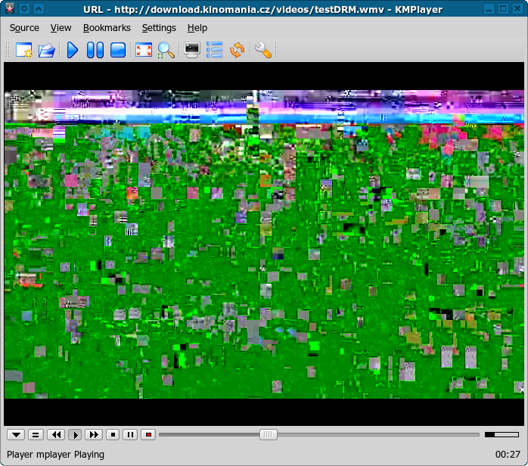Click the small black stop button

click(x=113, y=435)
